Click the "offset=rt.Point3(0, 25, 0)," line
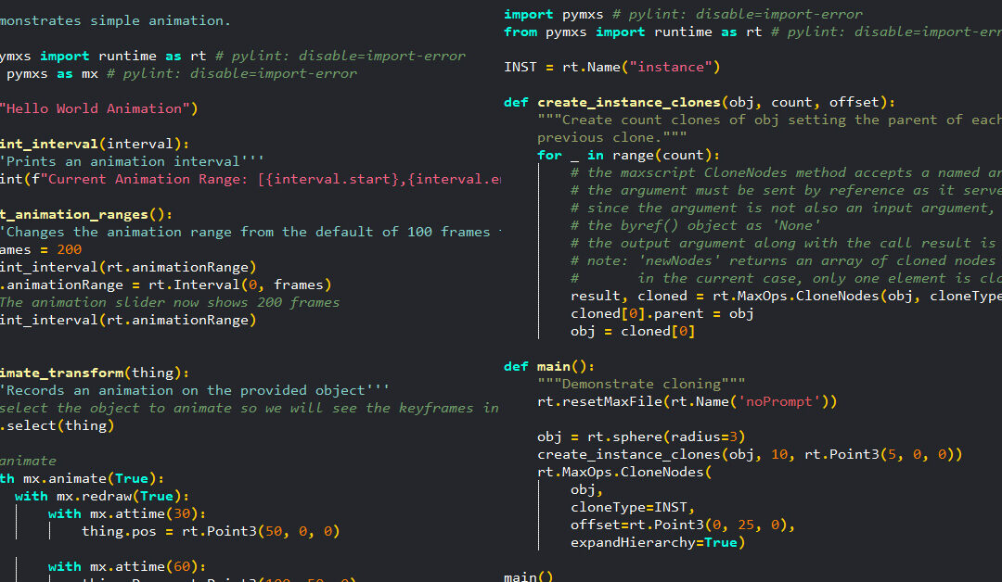Viewport: 1002px width, 582px height. coord(683,525)
